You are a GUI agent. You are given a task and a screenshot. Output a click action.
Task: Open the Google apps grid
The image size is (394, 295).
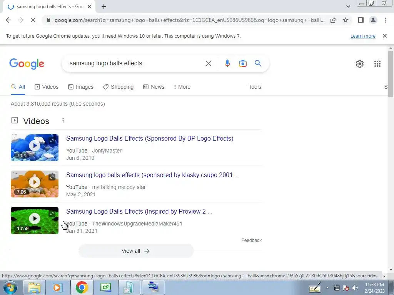tap(377, 64)
